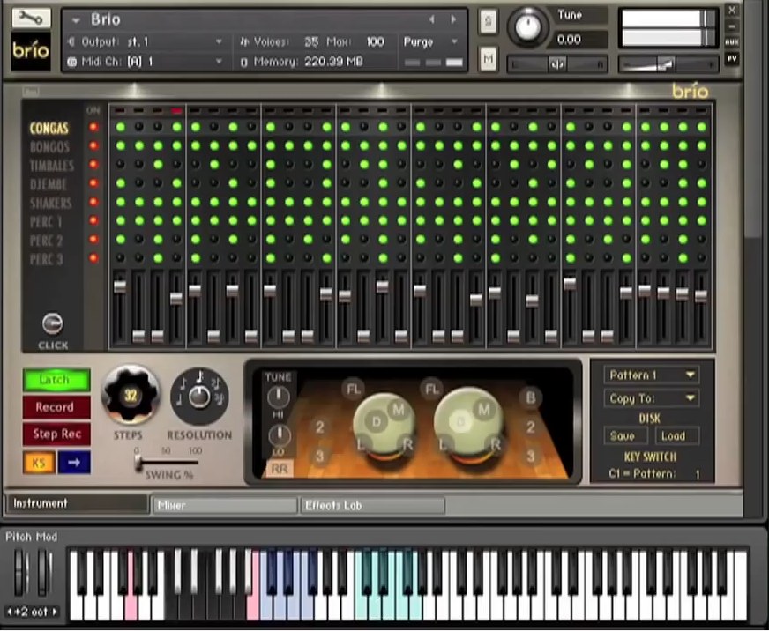The height and width of the screenshot is (631, 769).
Task: Hit the FL pad above the left conga
Action: (353, 390)
